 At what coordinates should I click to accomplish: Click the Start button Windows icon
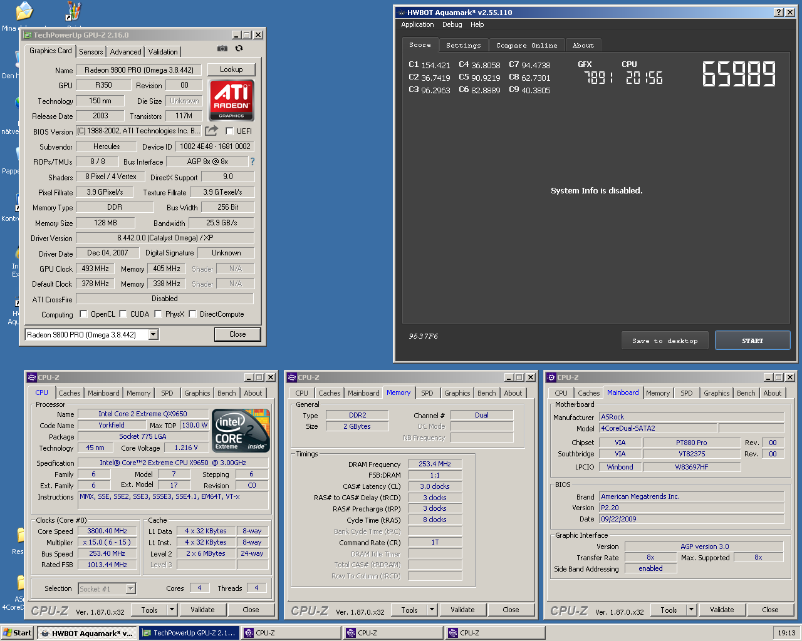8,633
